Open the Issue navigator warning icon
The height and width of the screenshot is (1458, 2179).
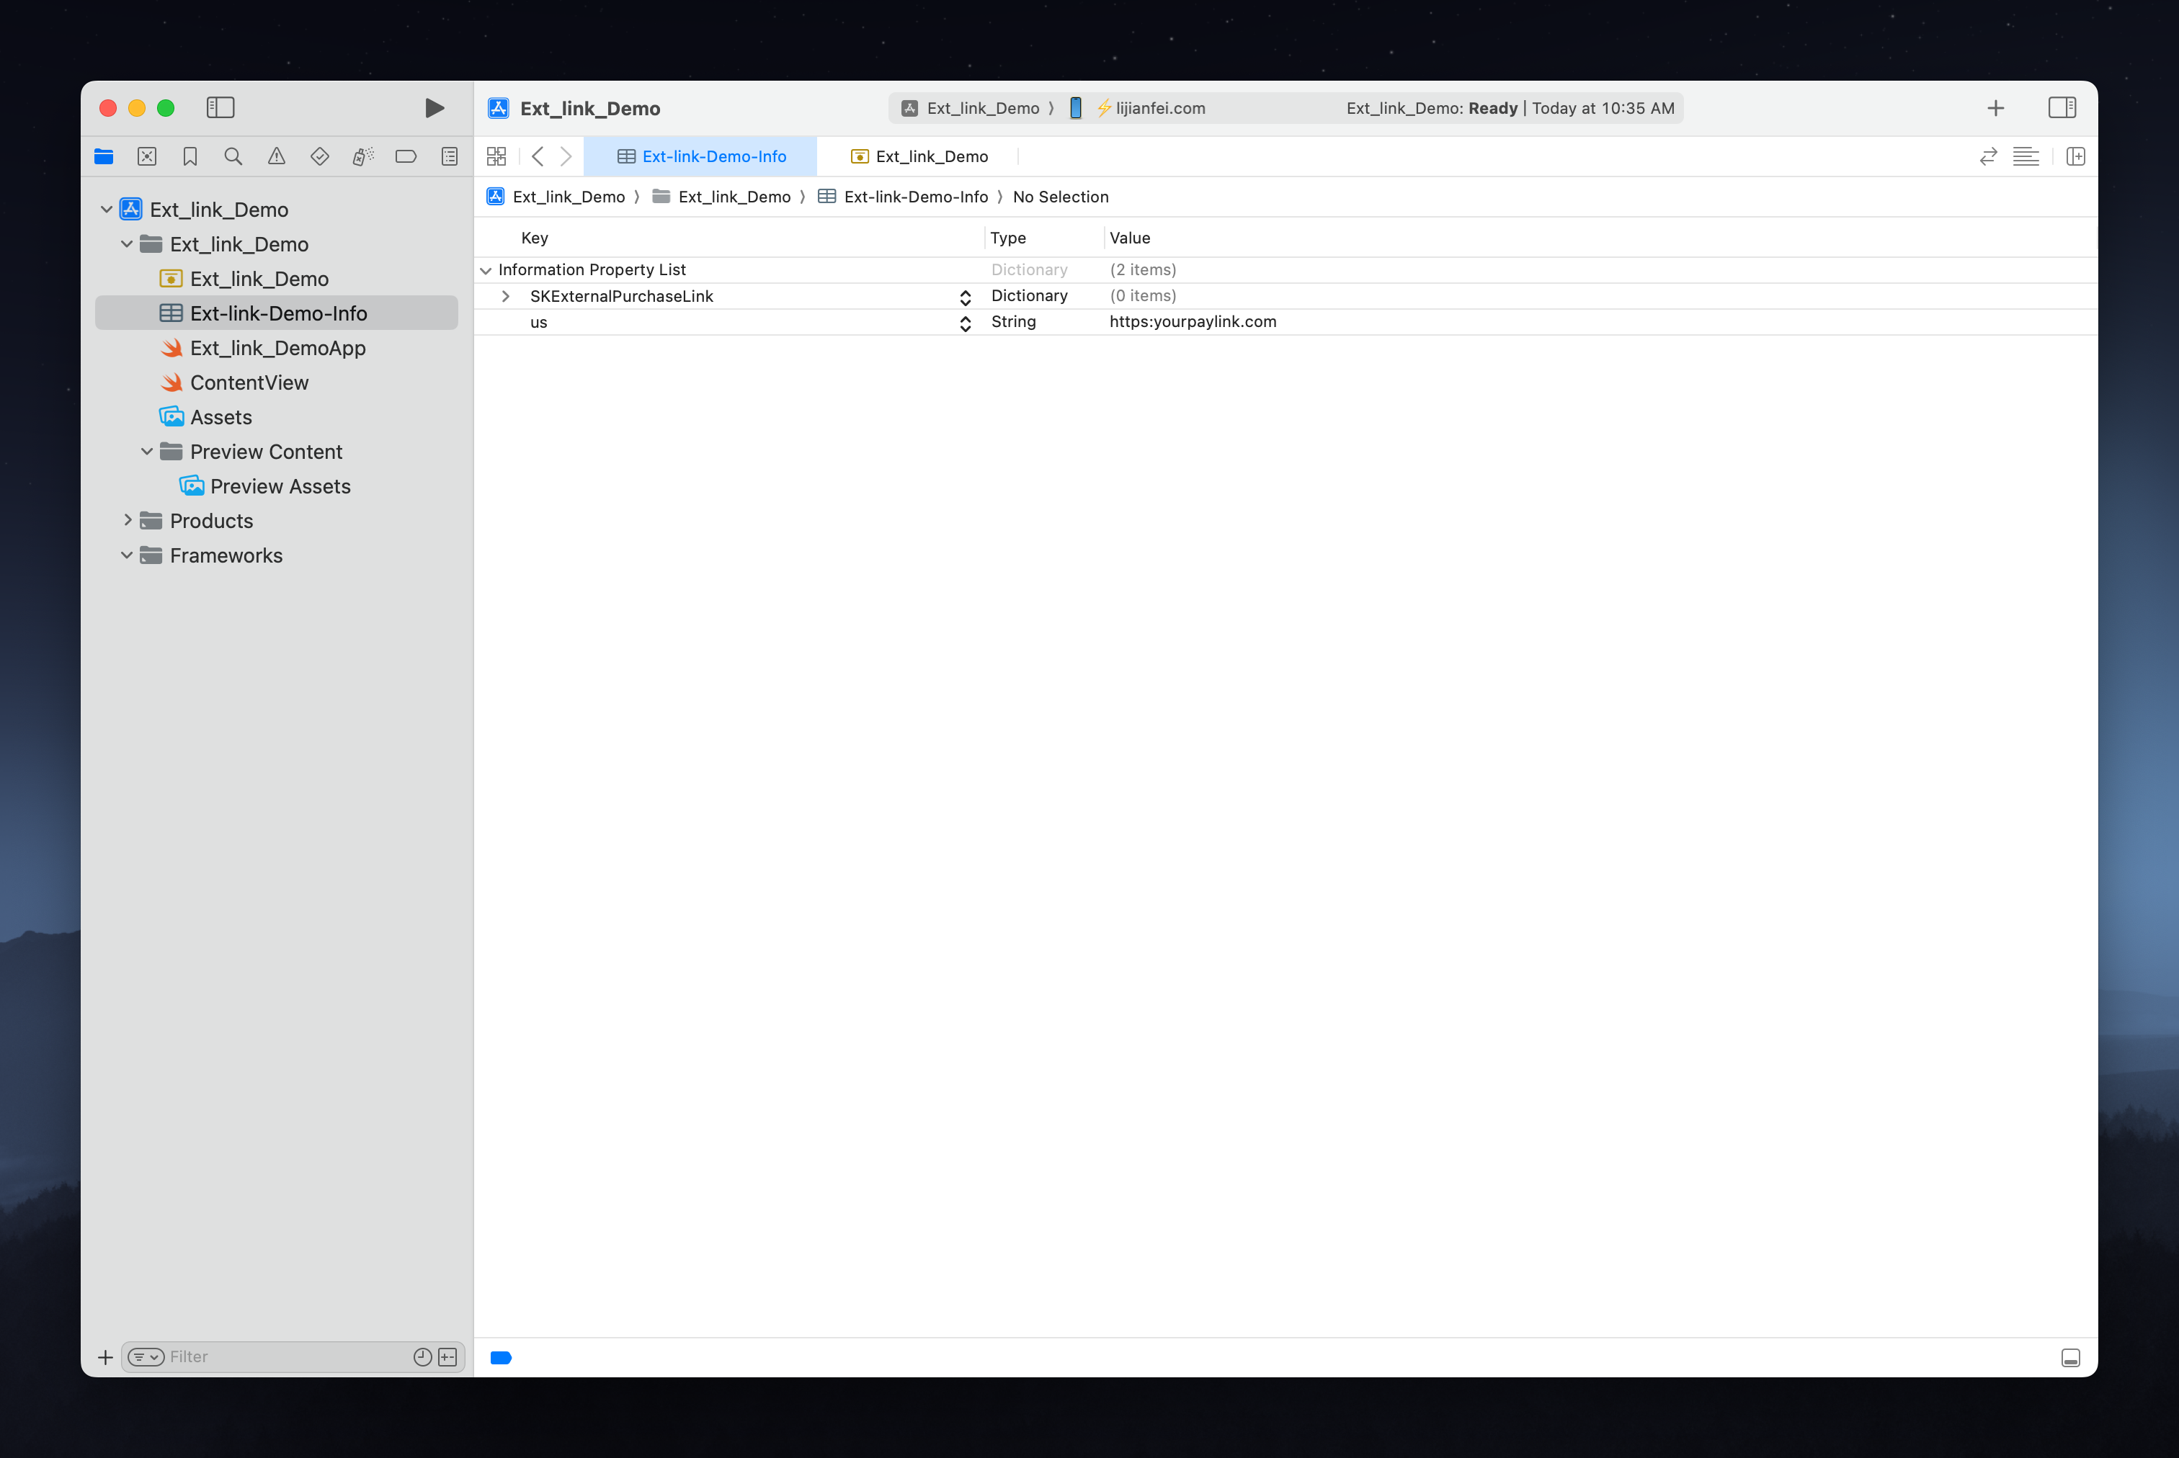(x=276, y=156)
